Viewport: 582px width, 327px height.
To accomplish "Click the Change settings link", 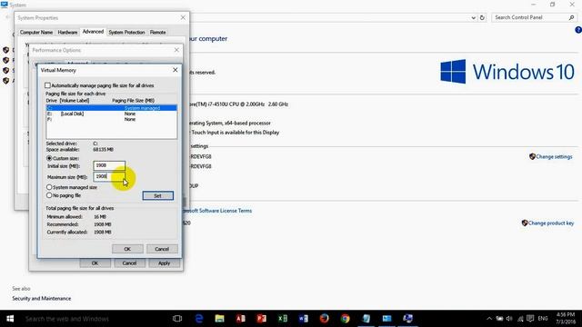I will pyautogui.click(x=554, y=157).
